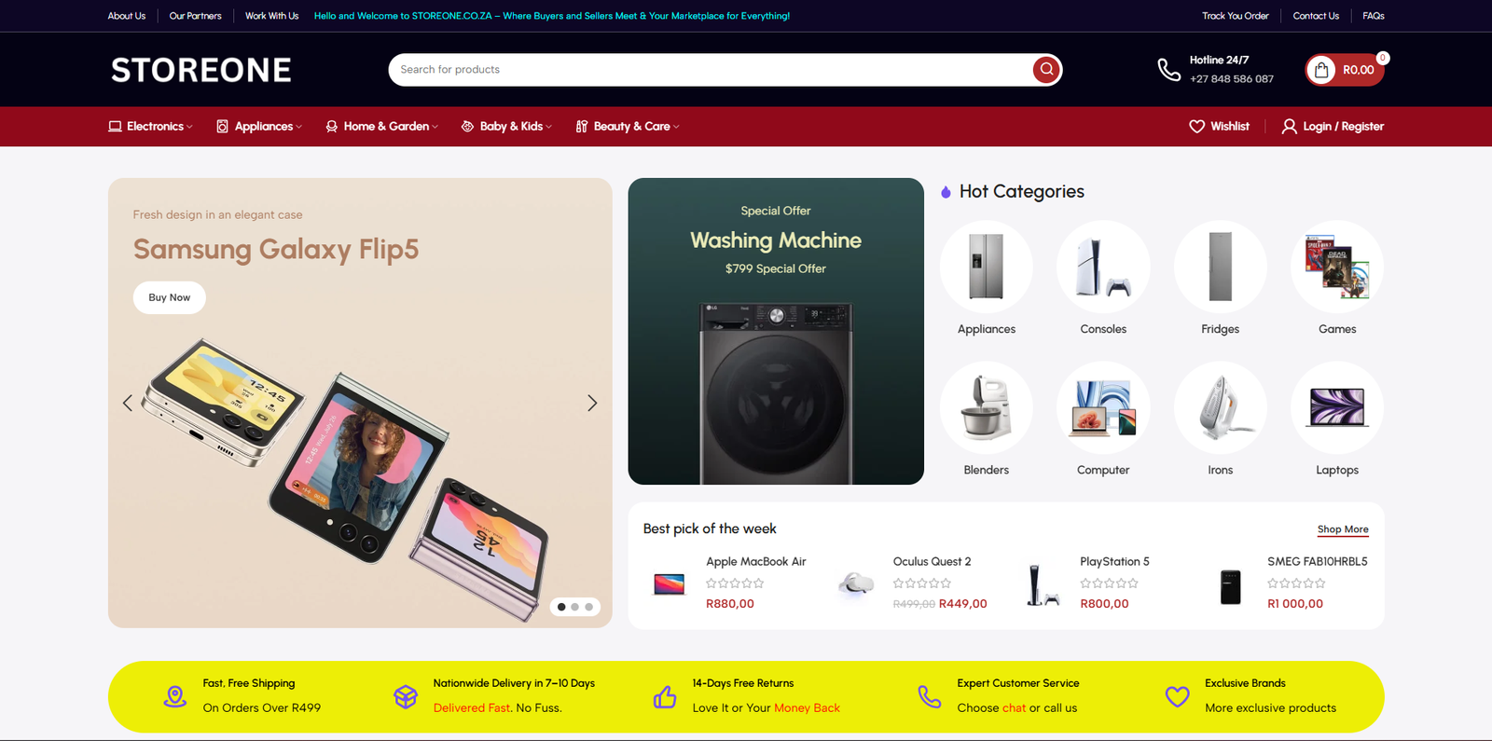This screenshot has width=1492, height=741.
Task: Expand the Home & Garden dropdown
Action: 381,126
